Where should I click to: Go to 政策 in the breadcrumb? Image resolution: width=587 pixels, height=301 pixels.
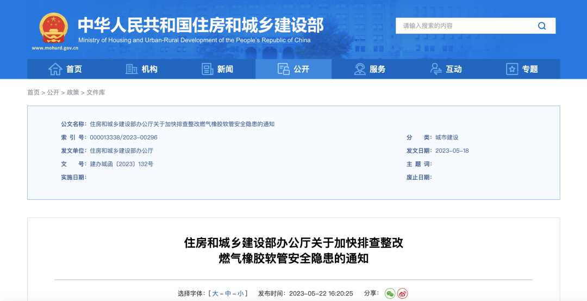click(73, 92)
